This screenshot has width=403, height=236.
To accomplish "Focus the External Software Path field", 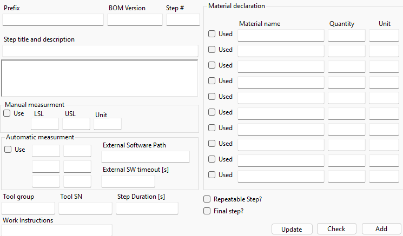I will click(146, 157).
